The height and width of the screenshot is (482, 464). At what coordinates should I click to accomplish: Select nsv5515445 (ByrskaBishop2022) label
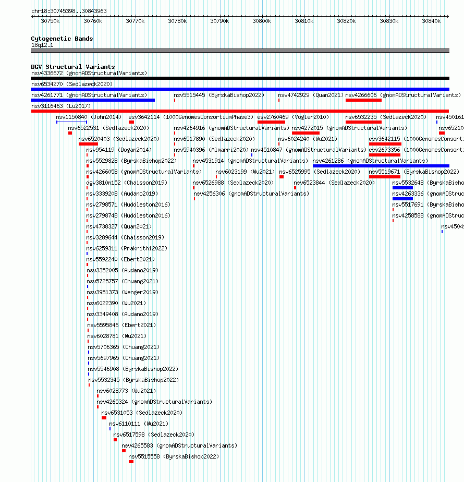tap(219, 95)
